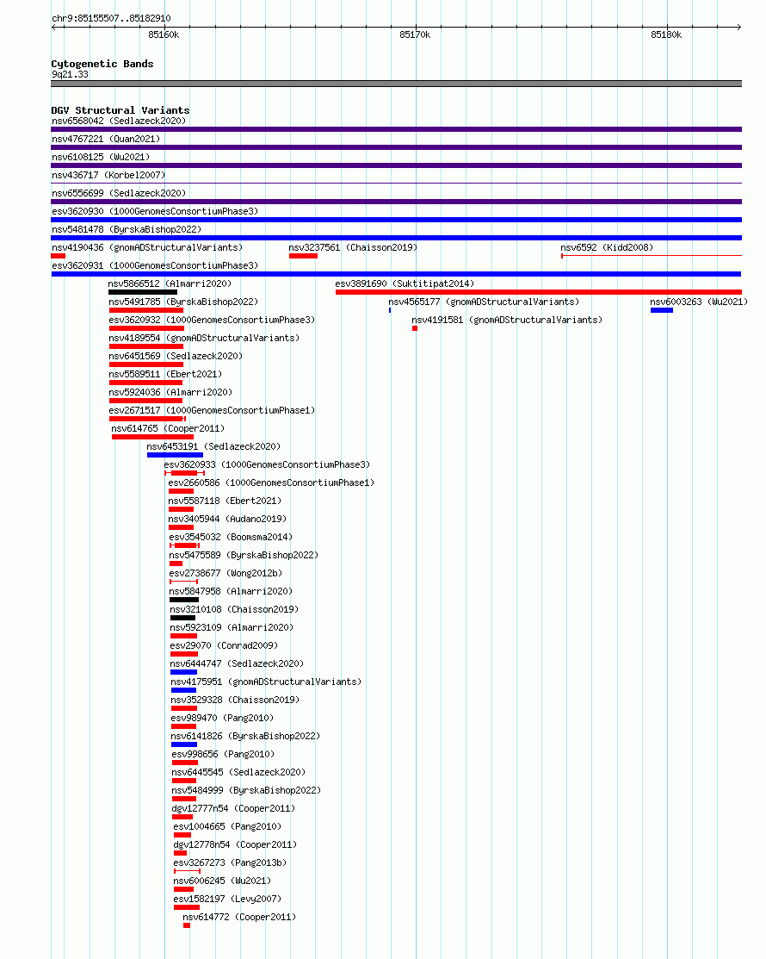Click esv3891690 (Suktitipat2014) label
Screen dimensions: 766x959
[x=405, y=283]
